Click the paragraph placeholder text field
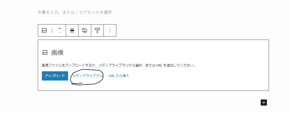Image resolution: width=289 pixels, height=113 pixels. (75, 12)
